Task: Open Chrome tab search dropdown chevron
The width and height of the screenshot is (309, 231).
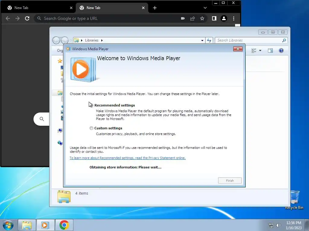Action: 205,8
